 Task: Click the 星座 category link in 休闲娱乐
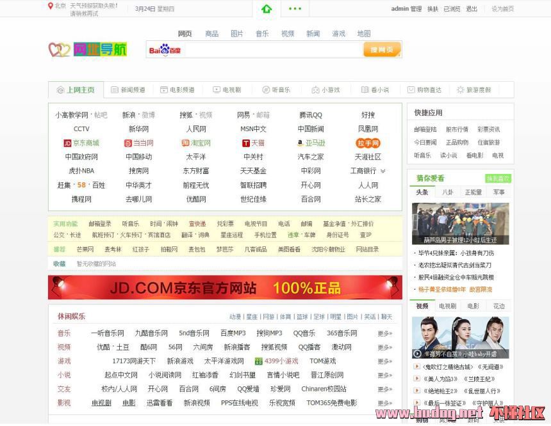[x=252, y=317]
